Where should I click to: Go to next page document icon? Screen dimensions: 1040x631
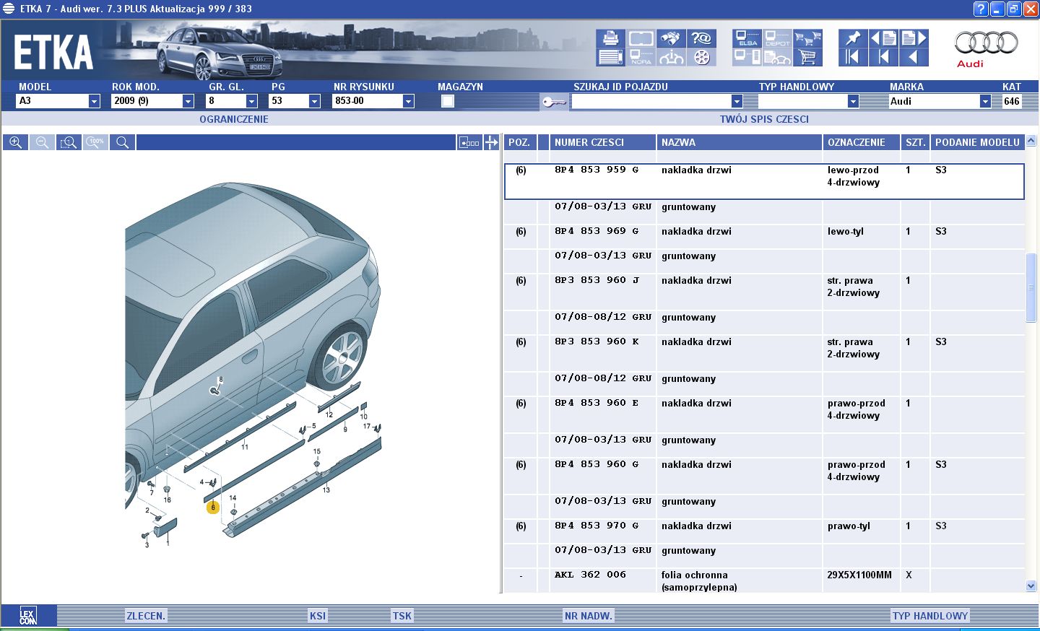click(x=914, y=38)
